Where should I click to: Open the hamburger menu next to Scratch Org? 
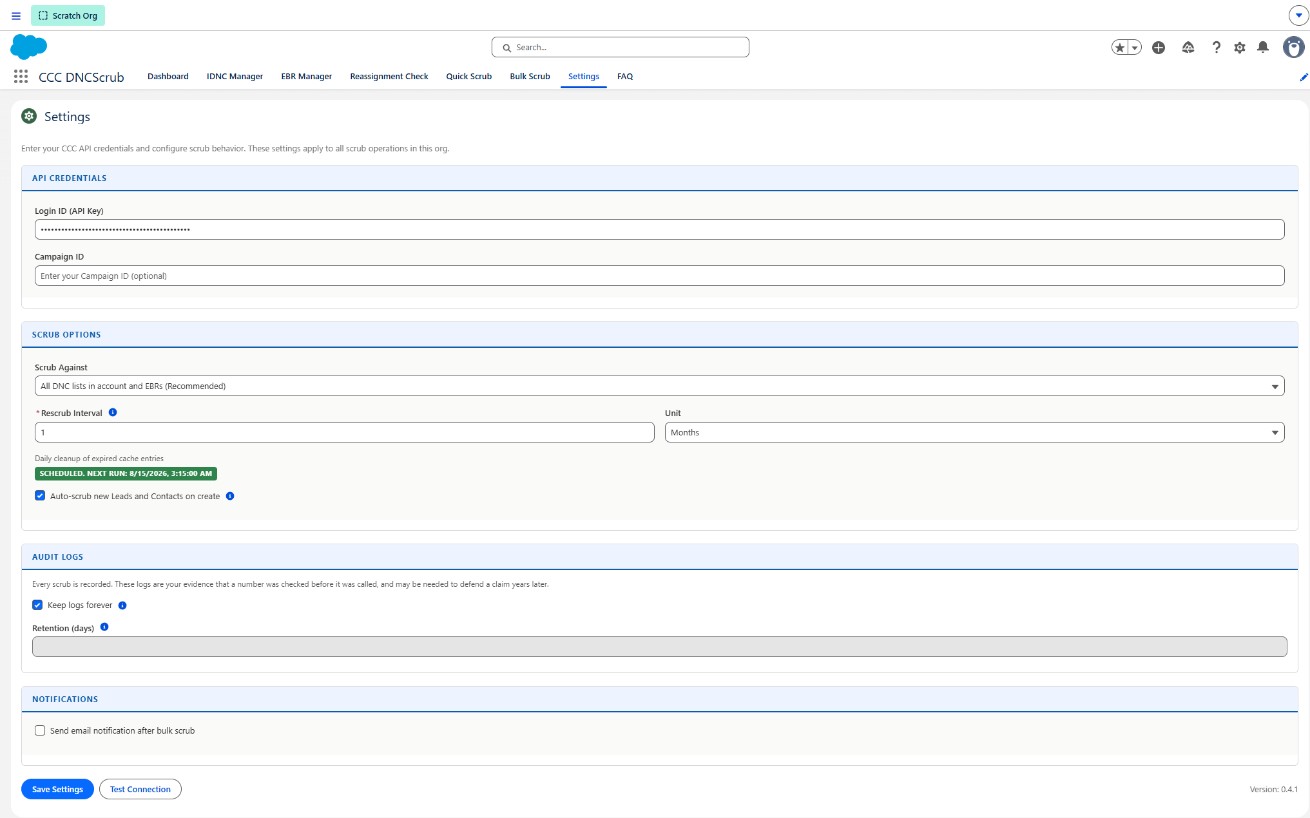click(16, 15)
